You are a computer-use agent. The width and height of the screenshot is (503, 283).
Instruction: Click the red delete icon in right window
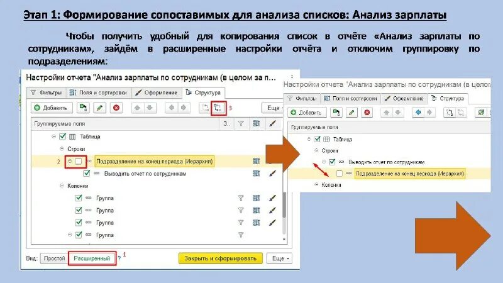point(367,113)
